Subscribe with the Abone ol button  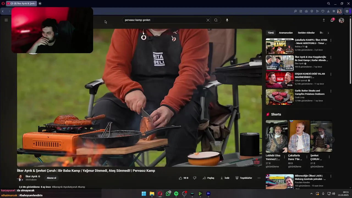51,178
